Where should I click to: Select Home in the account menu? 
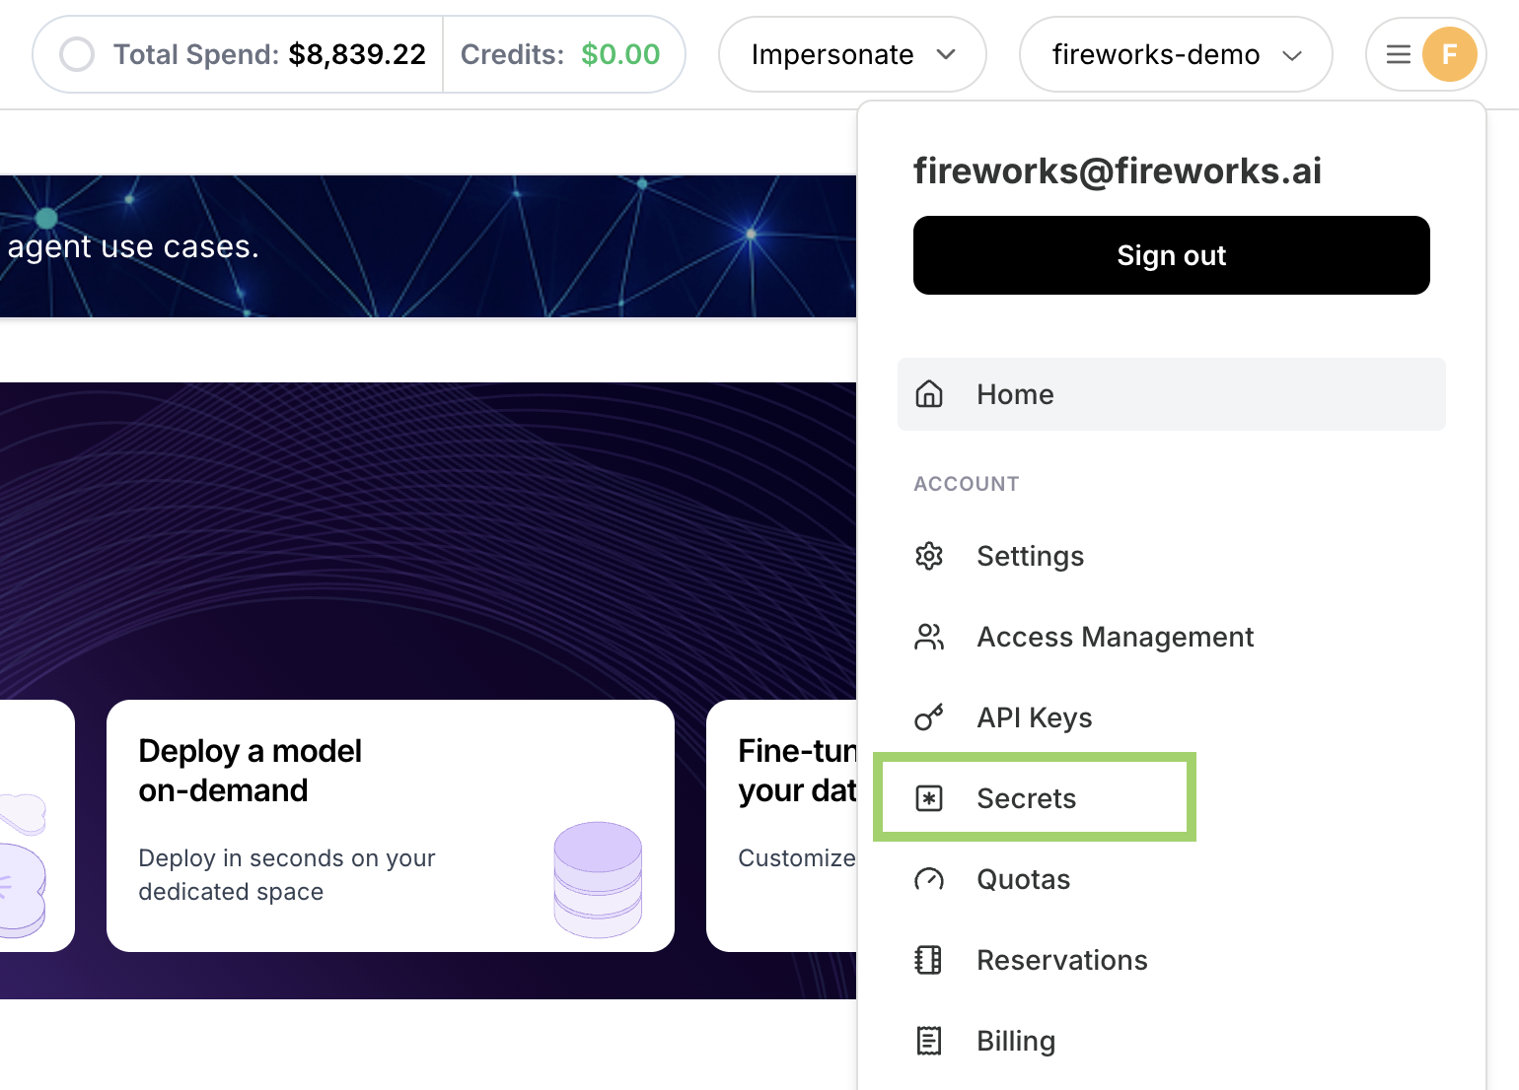[x=1172, y=394]
